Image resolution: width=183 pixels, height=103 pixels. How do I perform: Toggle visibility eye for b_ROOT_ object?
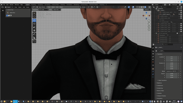[179, 11]
